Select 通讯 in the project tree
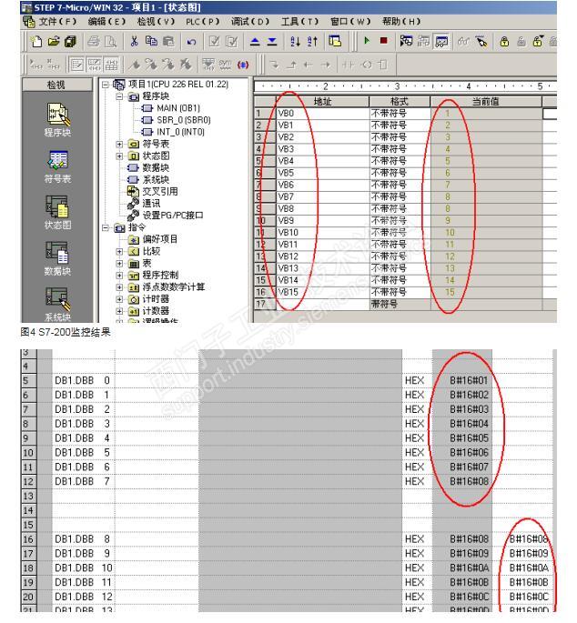Viewport: 577px width, 623px height. point(151,204)
